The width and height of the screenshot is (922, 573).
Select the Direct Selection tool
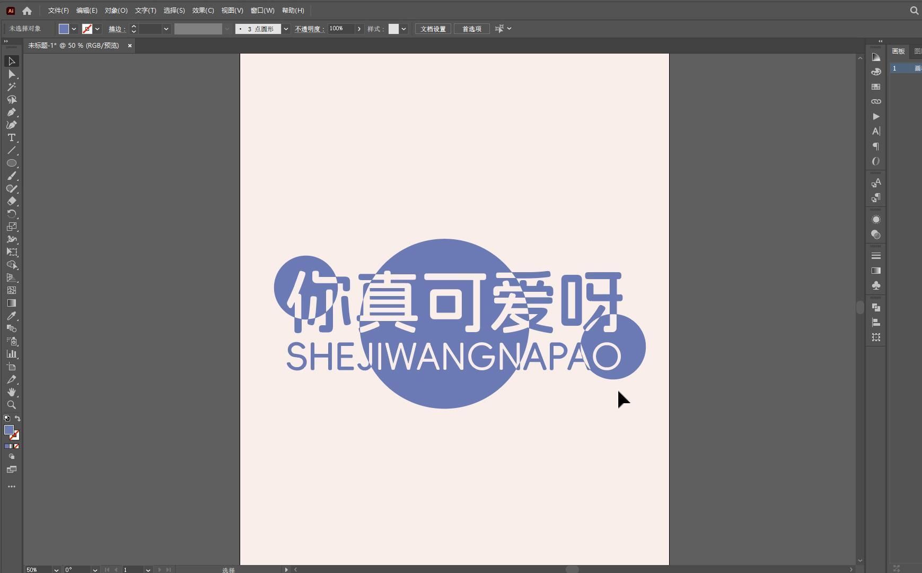click(11, 74)
